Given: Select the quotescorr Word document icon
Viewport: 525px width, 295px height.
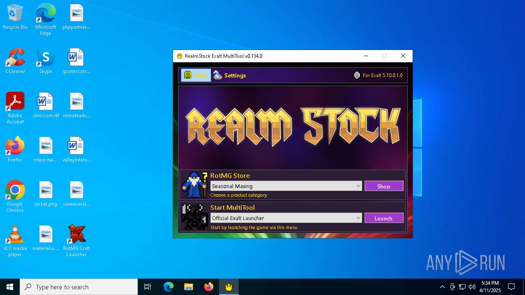Looking at the screenshot, I should (x=76, y=61).
